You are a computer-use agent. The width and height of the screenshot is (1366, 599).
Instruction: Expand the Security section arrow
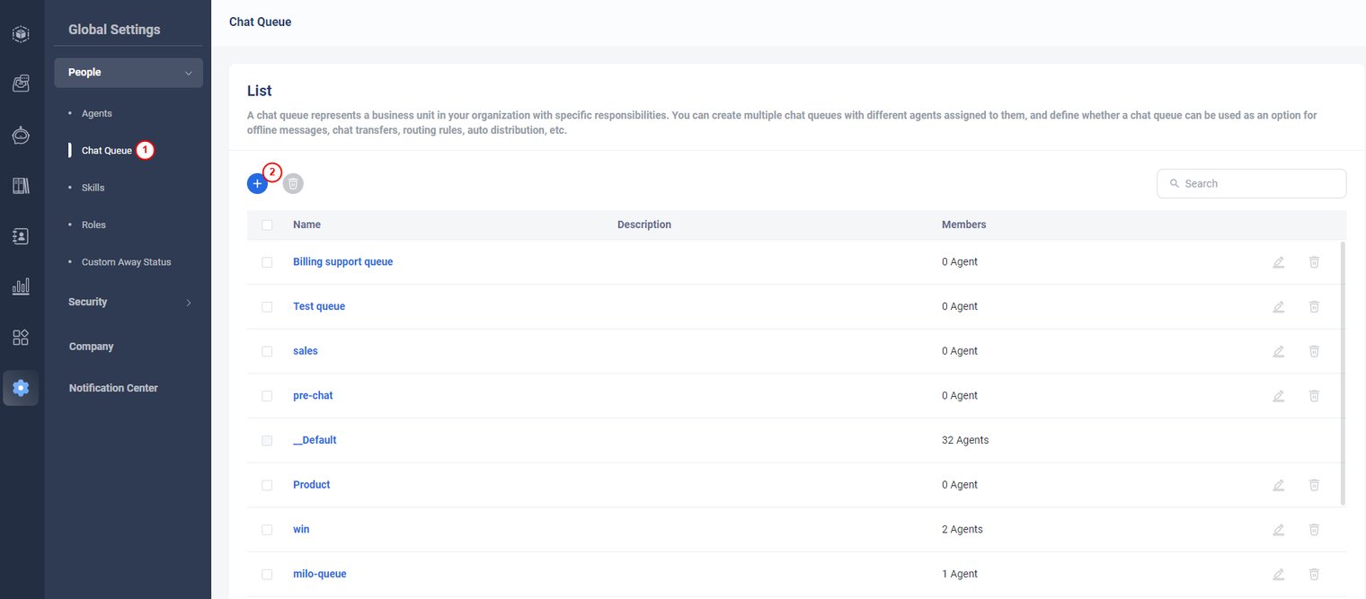(x=188, y=303)
